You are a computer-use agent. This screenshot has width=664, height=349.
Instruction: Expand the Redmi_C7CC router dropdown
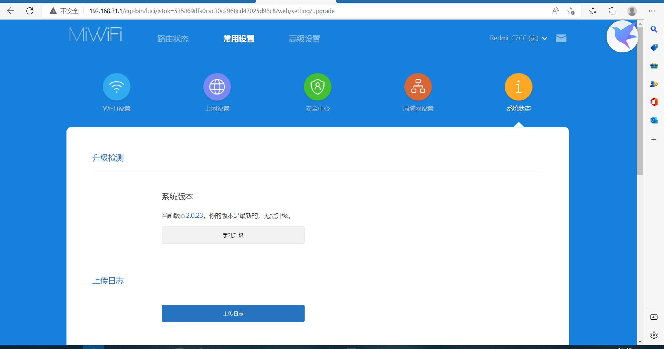point(518,38)
